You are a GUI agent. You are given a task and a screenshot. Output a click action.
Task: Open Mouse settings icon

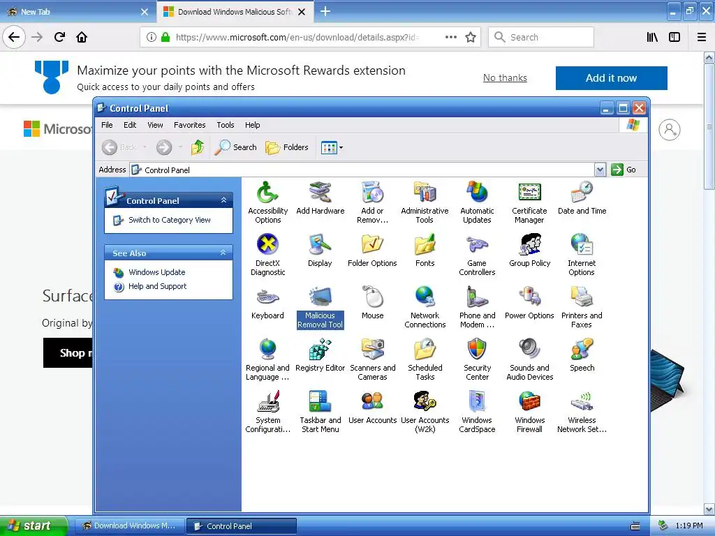(x=373, y=303)
